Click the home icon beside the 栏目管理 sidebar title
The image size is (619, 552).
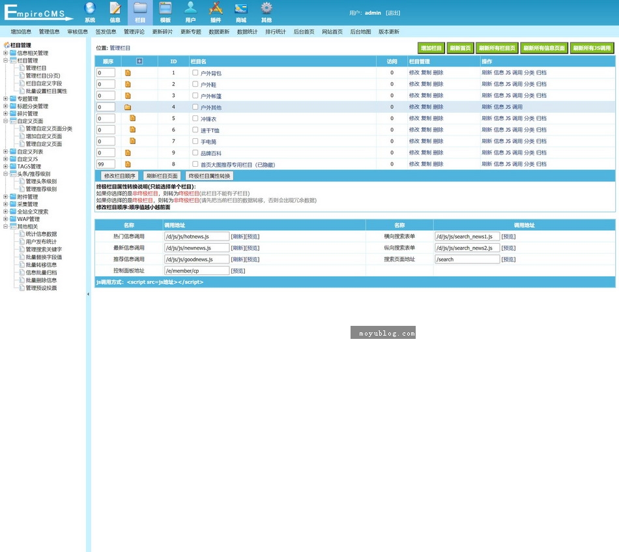click(7, 45)
